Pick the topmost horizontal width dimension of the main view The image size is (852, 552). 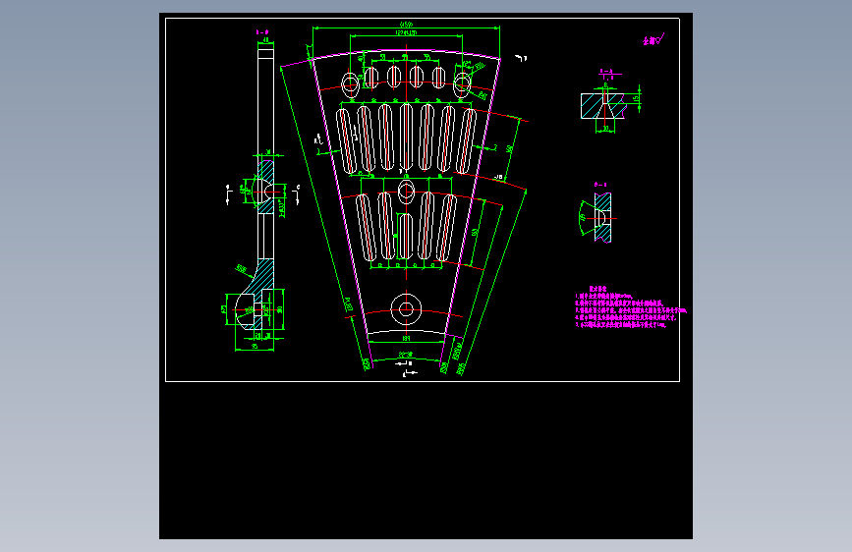[x=407, y=27]
